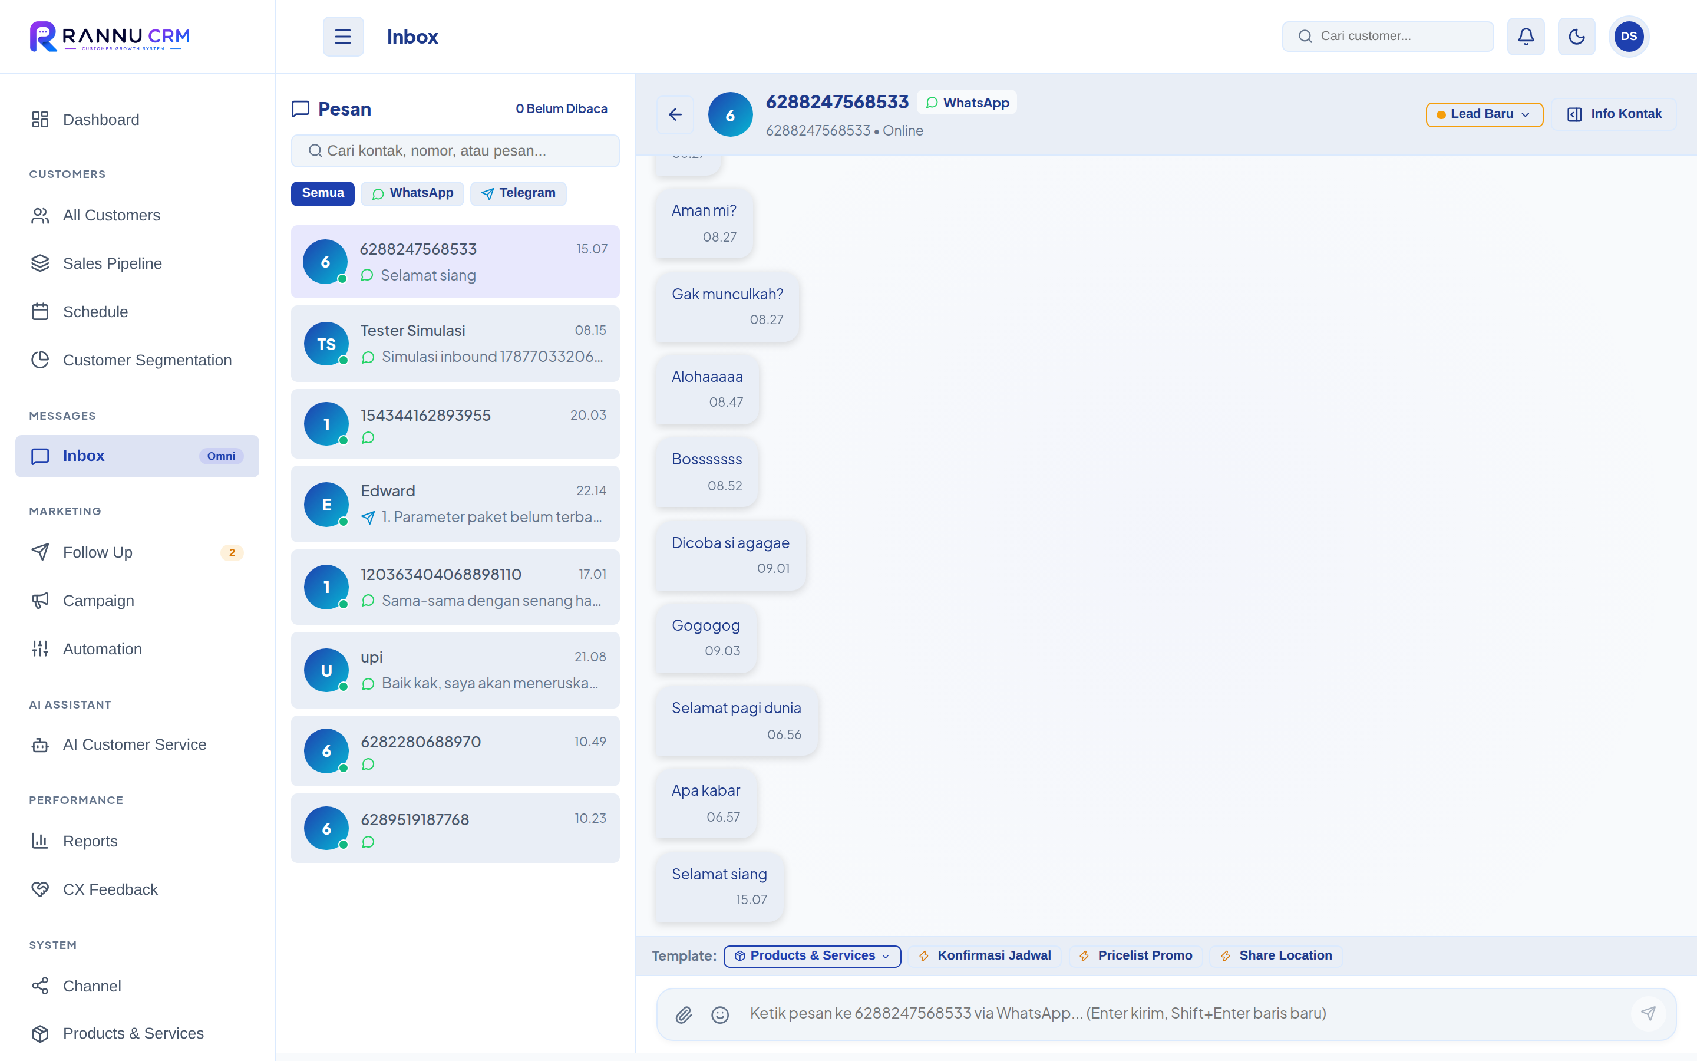Open conversation 6282280688970

click(455, 752)
